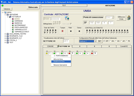The height and width of the screenshot is (96, 134).
Task: Click the zone icon beside TAPPARELLE EST
Action: coord(13,30)
